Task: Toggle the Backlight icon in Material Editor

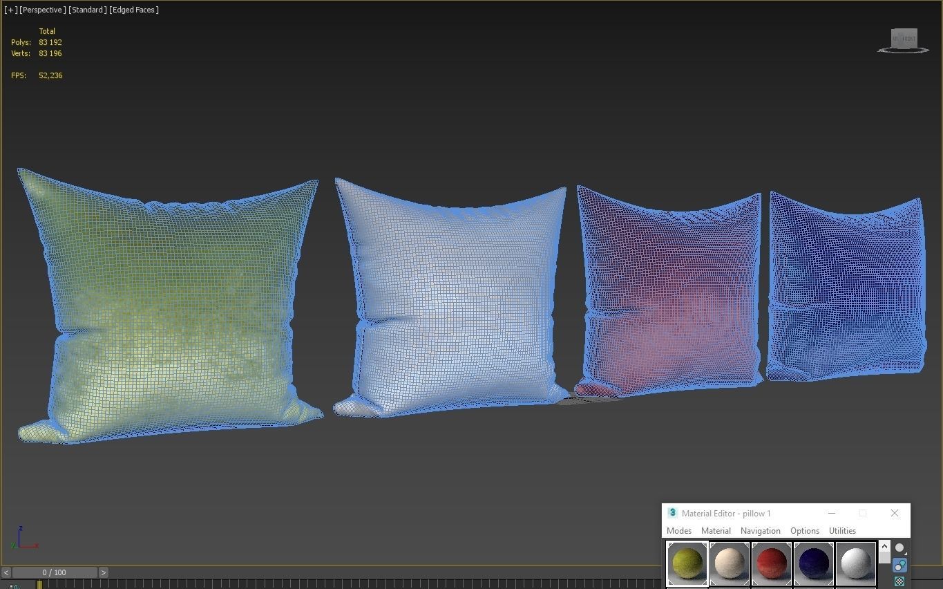Action: 900,565
